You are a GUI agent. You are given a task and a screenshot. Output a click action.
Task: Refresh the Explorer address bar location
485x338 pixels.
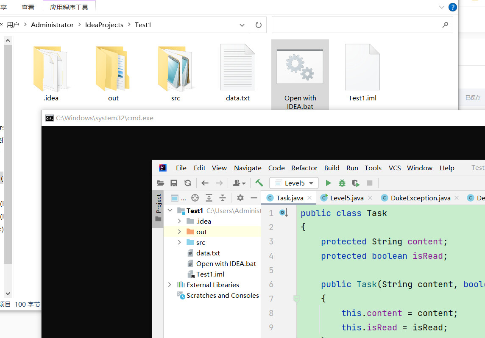pyautogui.click(x=258, y=25)
